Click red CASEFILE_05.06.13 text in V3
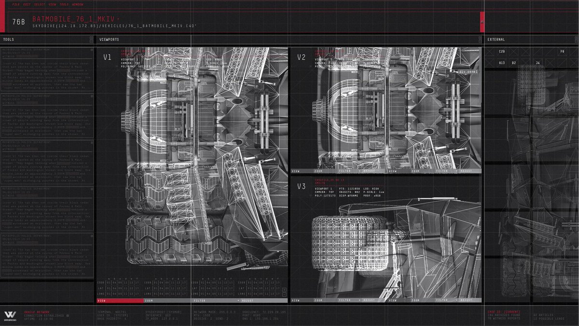Screen dimensions: 579x326 [330, 180]
